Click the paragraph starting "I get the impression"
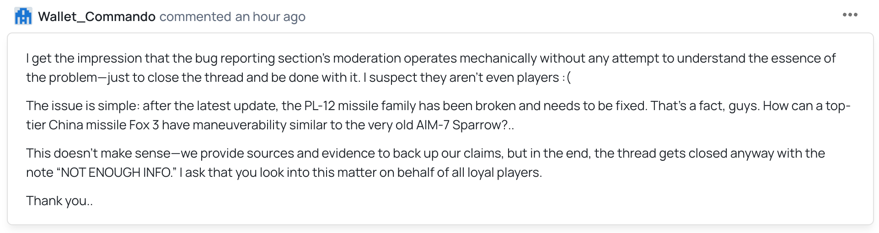The image size is (879, 233). point(430,68)
